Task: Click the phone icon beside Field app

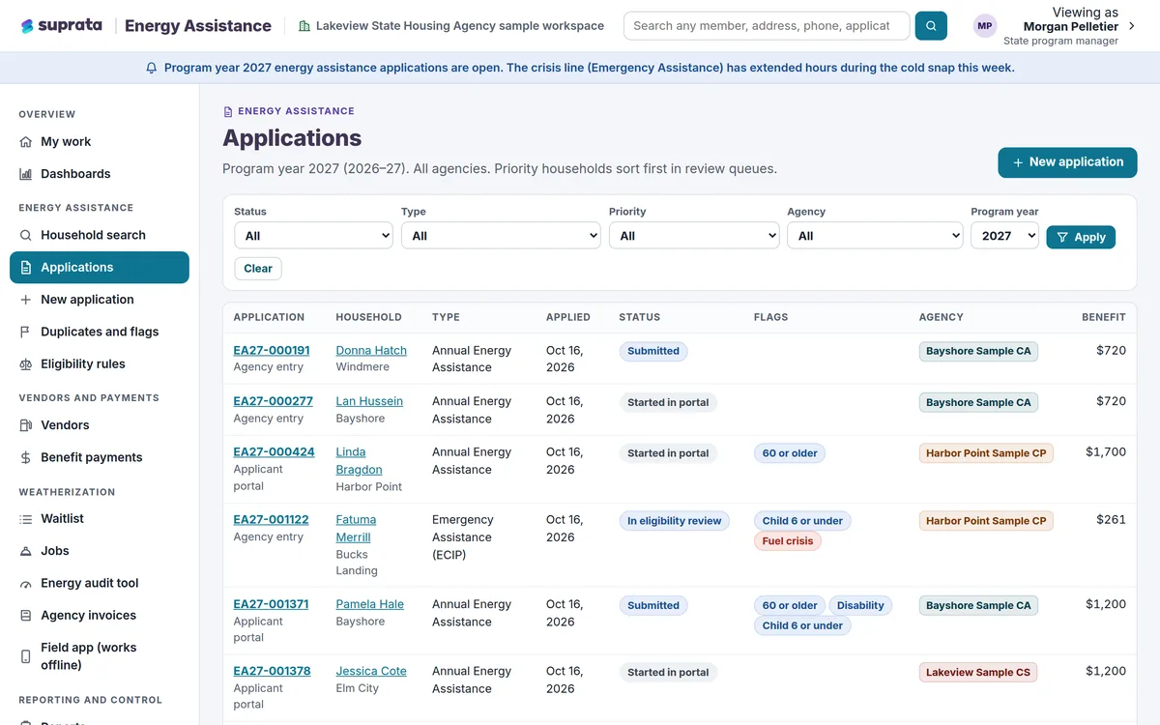Action: point(26,656)
